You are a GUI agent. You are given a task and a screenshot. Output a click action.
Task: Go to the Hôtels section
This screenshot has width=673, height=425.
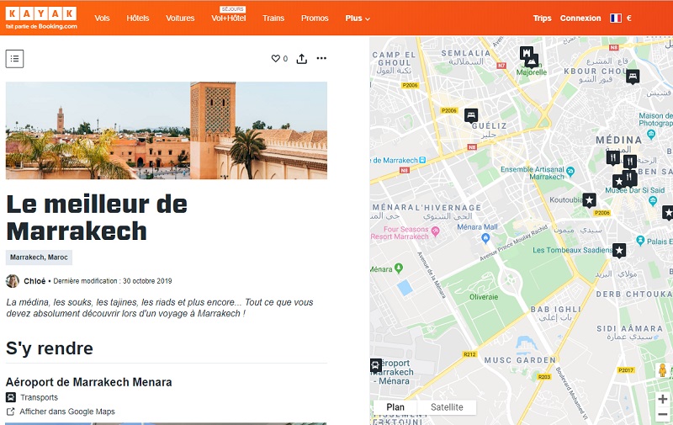tap(138, 19)
